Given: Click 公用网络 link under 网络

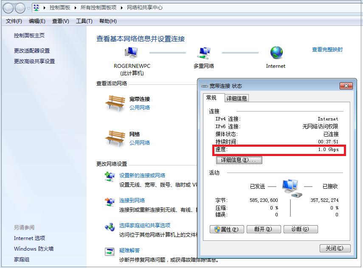Looking at the screenshot, I should (140, 142).
